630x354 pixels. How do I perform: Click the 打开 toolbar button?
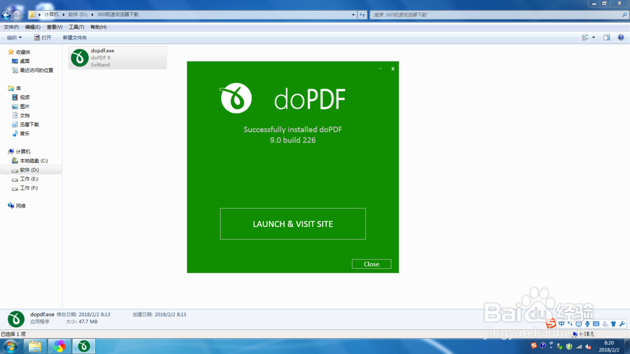(43, 38)
